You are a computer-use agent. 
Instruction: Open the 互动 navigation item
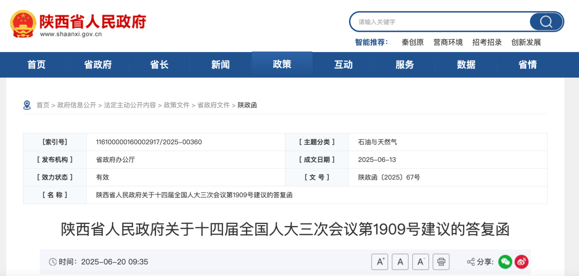[343, 65]
